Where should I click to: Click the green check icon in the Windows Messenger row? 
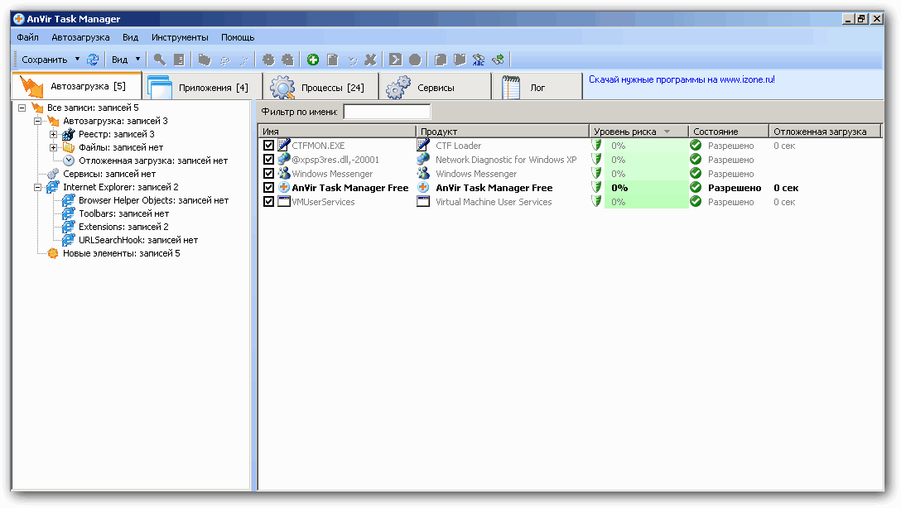coord(696,174)
